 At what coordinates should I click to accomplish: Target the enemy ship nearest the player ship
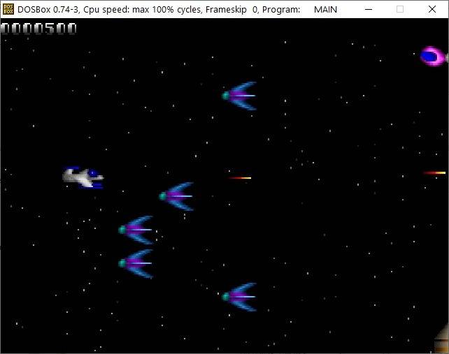176,196
